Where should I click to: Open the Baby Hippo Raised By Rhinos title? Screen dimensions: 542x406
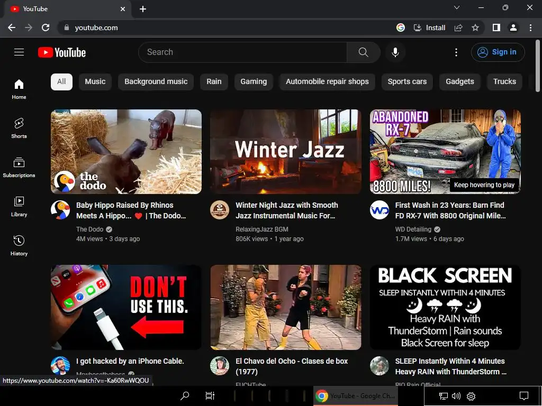coord(131,210)
